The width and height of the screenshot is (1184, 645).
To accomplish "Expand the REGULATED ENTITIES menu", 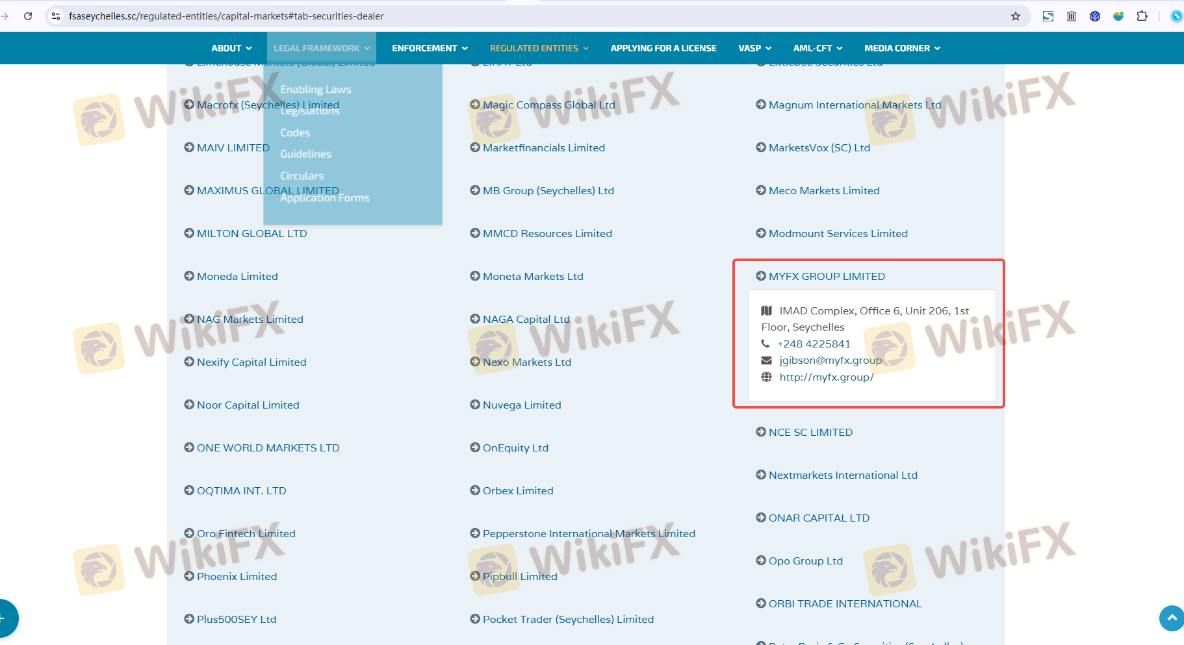I will [539, 48].
